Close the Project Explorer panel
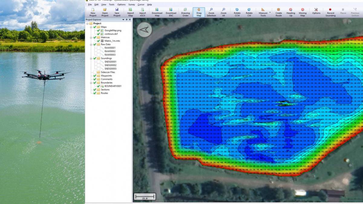Viewport: 363px width, 204px height. 130,20
